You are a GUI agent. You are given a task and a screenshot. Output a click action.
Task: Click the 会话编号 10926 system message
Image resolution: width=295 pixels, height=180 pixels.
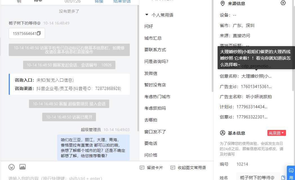(x=69, y=65)
